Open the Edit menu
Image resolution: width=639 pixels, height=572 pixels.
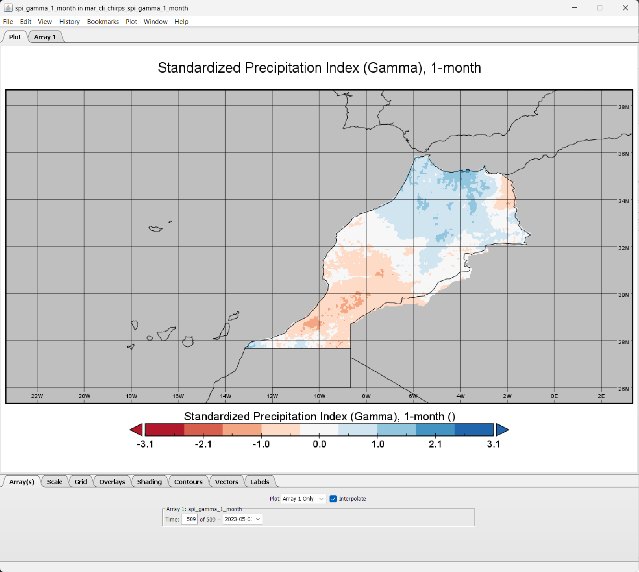tap(26, 22)
